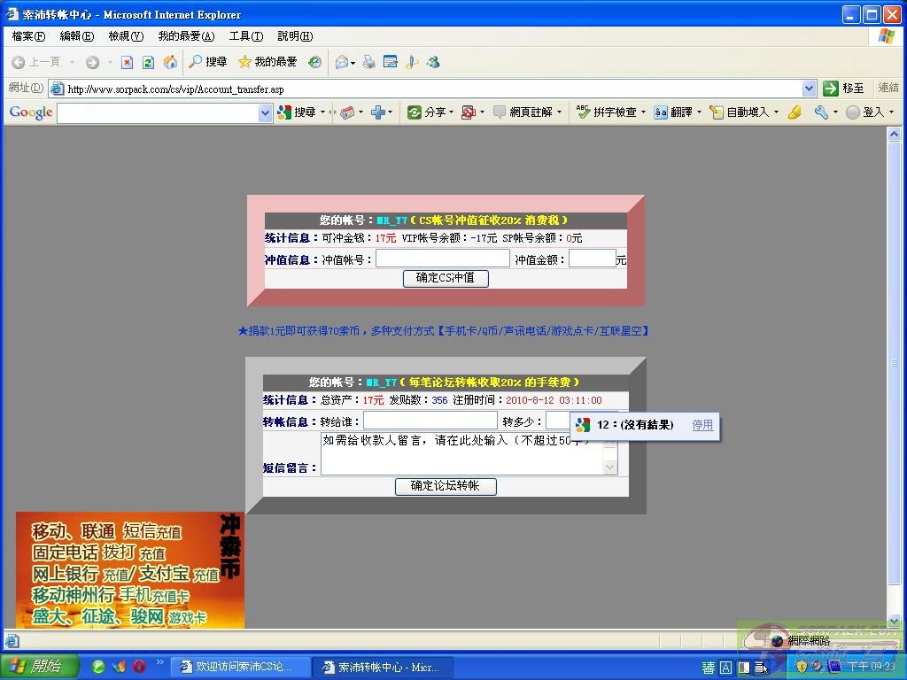This screenshot has height=680, width=907.
Task: Click the Refresh page icon
Action: coord(148,62)
